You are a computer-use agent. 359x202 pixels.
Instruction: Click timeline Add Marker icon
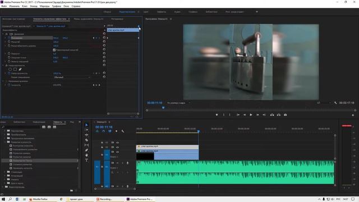(116, 131)
